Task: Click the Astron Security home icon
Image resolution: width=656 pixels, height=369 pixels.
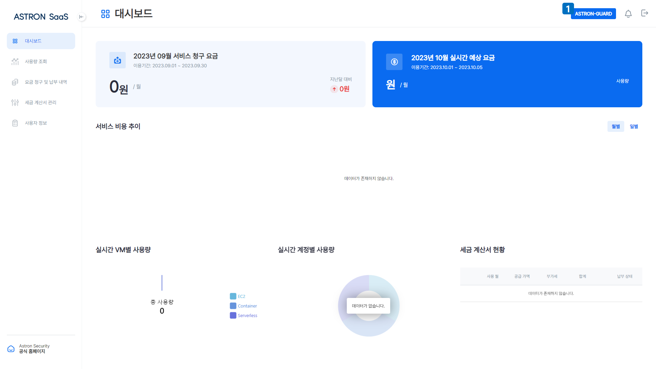Action: pyautogui.click(x=11, y=348)
